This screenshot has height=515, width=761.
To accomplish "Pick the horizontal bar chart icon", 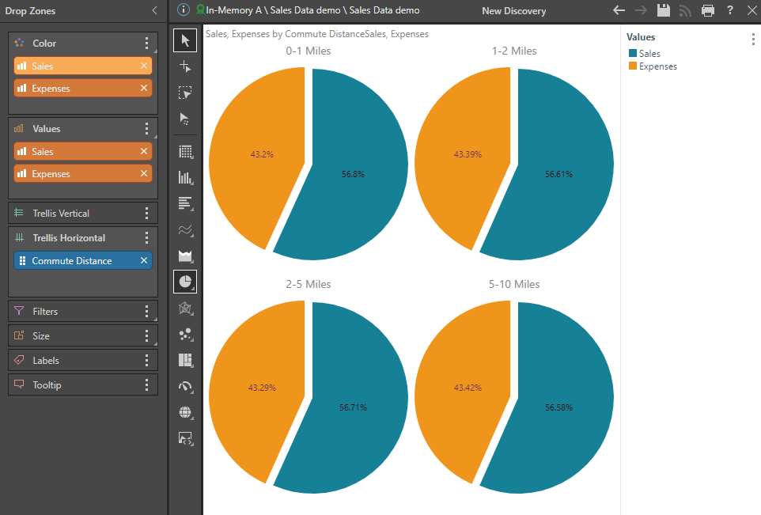I will click(185, 203).
